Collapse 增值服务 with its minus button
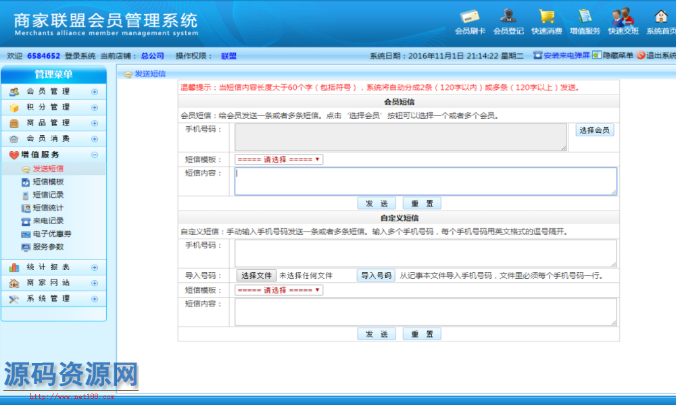This screenshot has height=405, width=676. point(95,155)
